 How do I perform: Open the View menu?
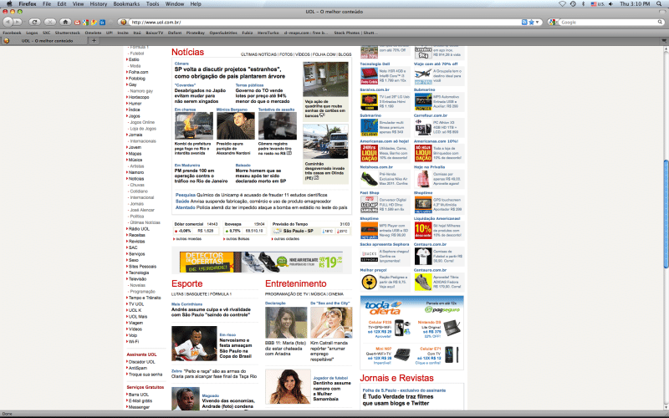78,4
